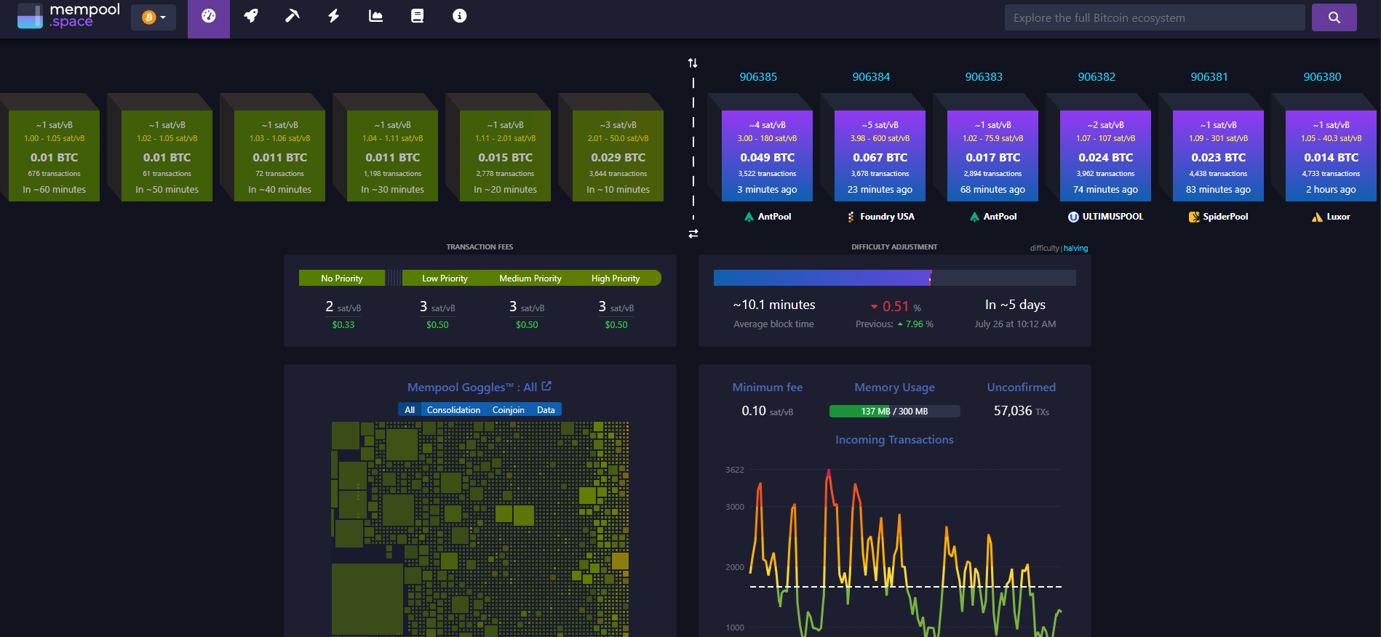
Task: Open the Graphs chart icon
Action: pyautogui.click(x=375, y=16)
